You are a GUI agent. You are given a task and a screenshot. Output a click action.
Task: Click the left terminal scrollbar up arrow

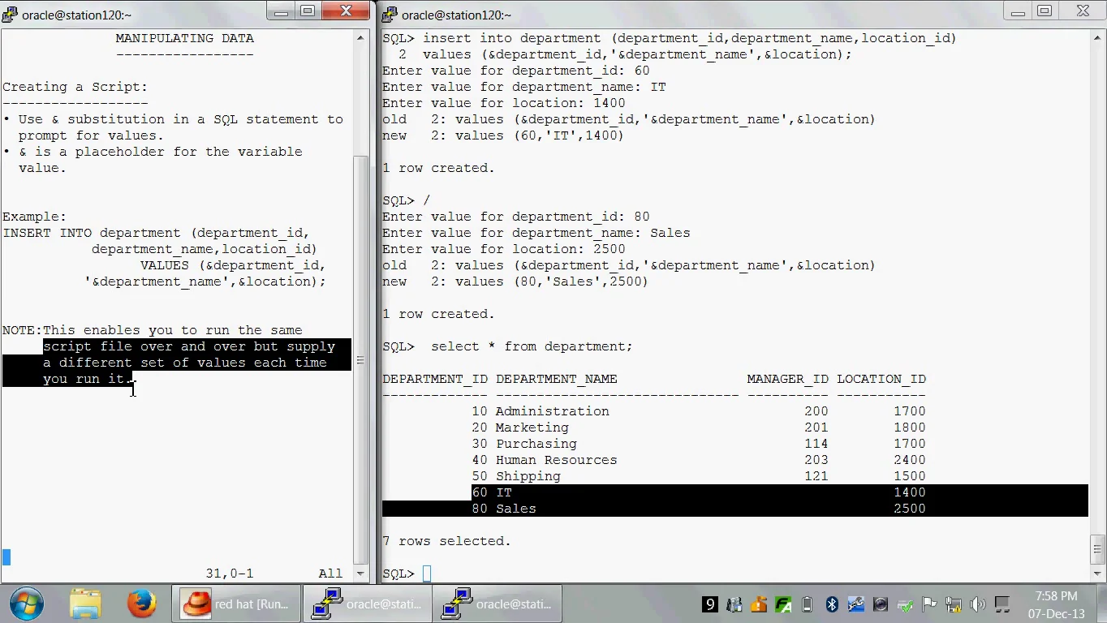point(361,37)
